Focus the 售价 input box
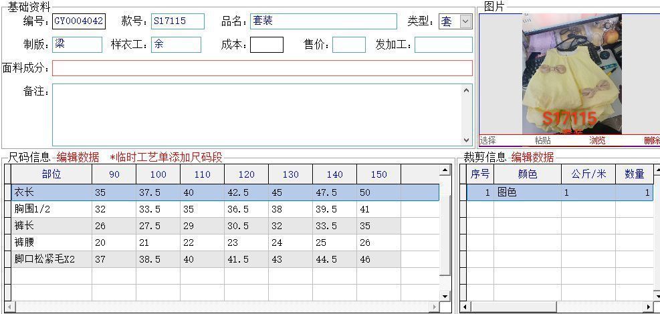Viewport: 660px width, 314px height. pos(348,45)
